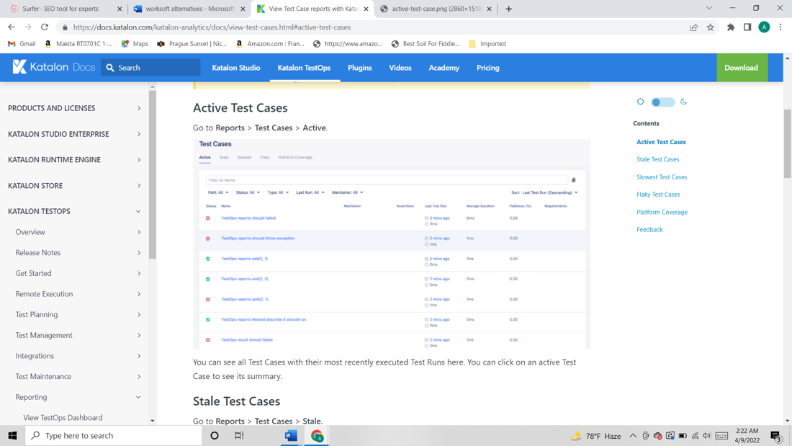Open Cortana circle icon on taskbar

[x=214, y=435]
